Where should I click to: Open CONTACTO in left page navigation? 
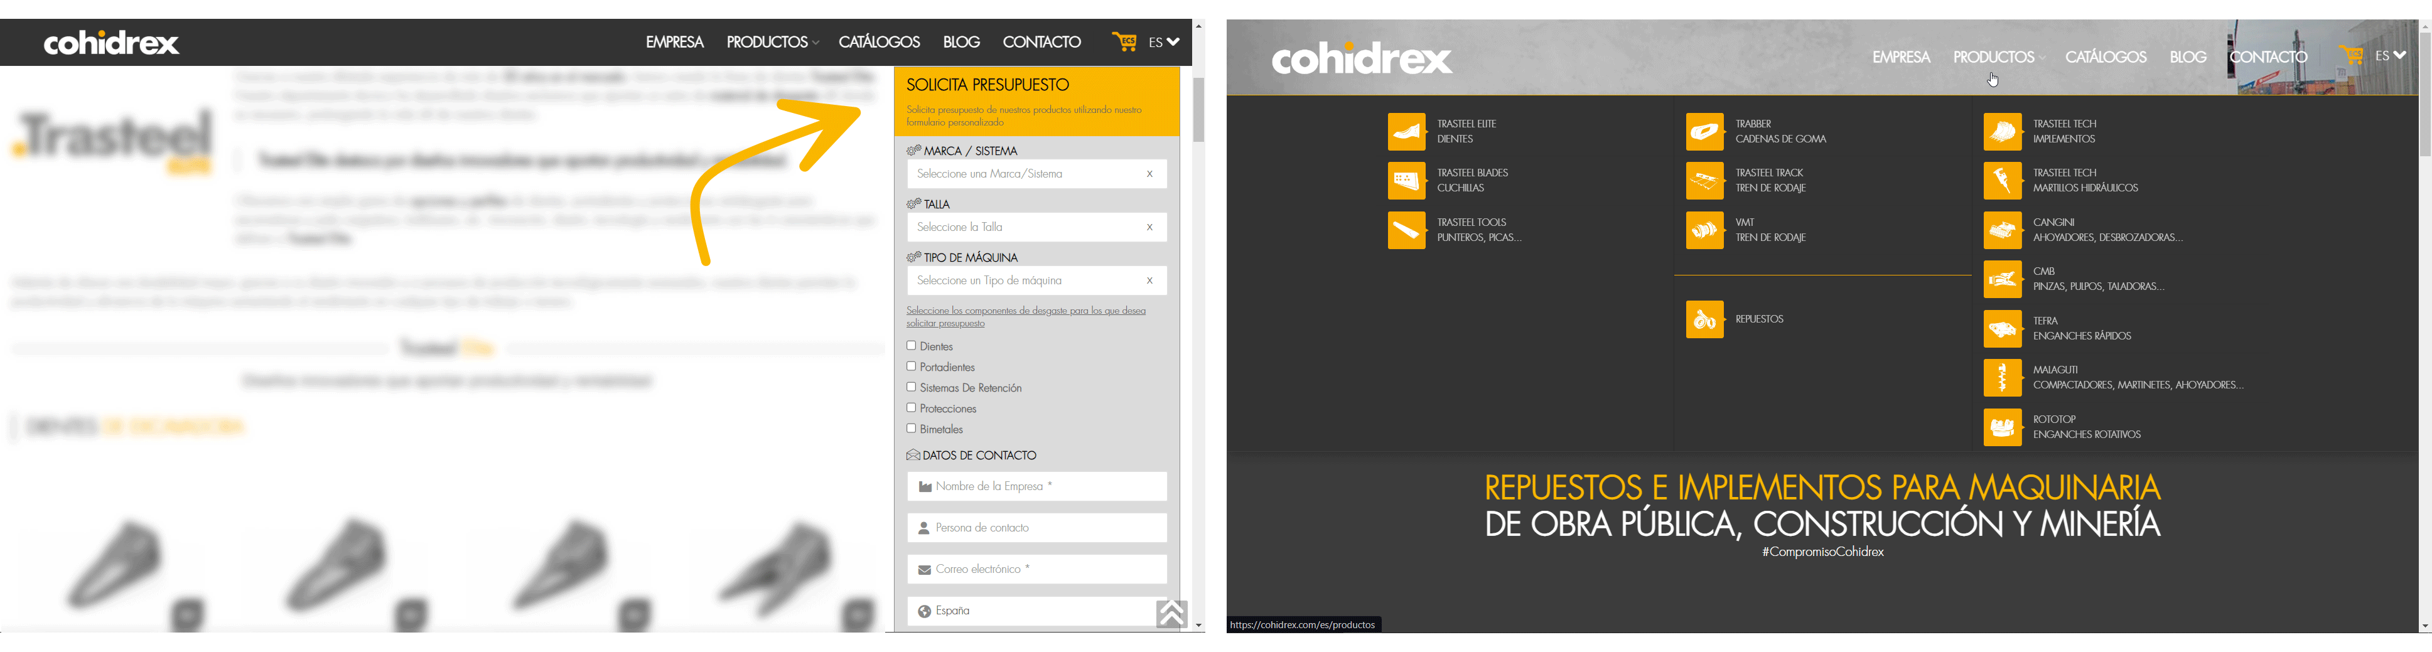tap(1041, 41)
